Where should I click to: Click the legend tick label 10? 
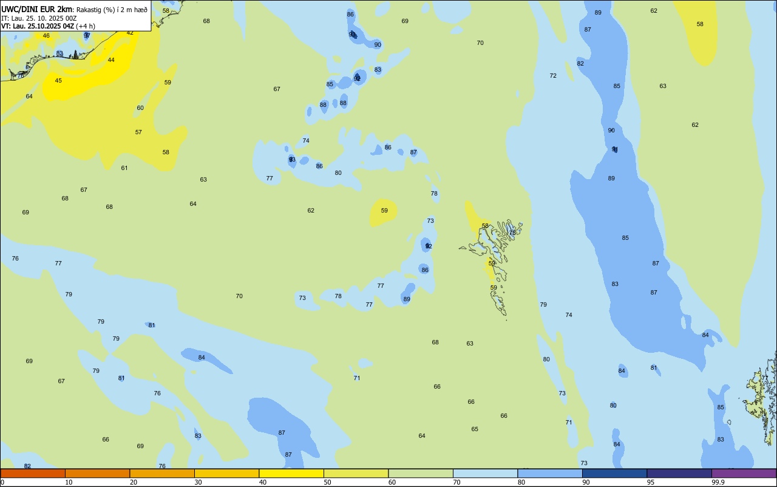click(69, 482)
